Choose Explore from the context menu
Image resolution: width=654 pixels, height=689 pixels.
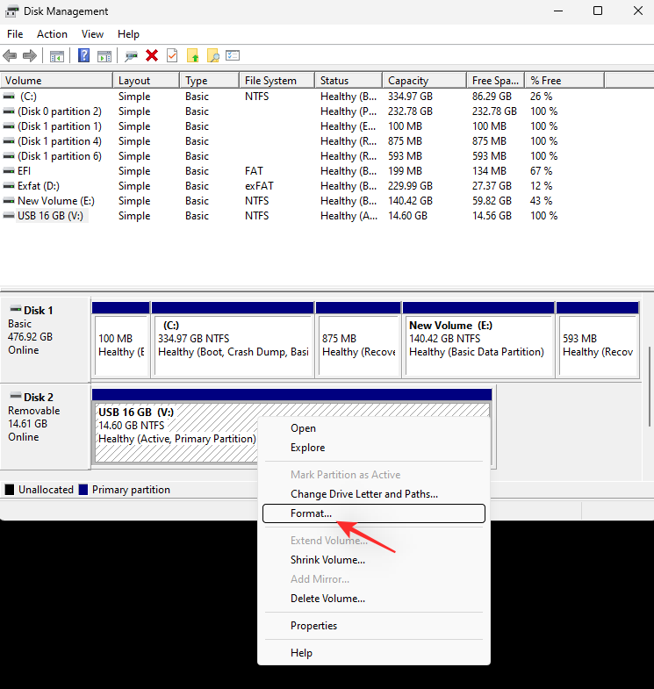tap(374, 448)
